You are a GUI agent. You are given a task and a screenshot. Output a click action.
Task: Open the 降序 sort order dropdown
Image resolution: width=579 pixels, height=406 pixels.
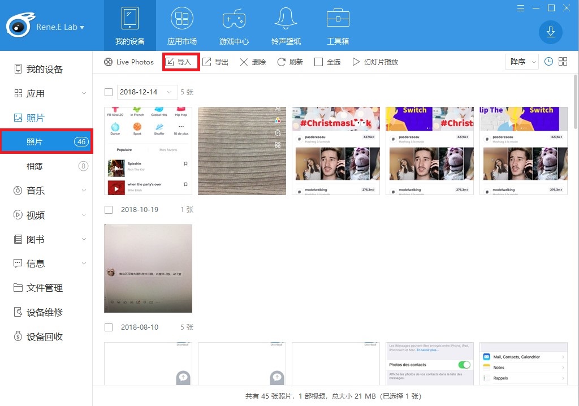[522, 62]
